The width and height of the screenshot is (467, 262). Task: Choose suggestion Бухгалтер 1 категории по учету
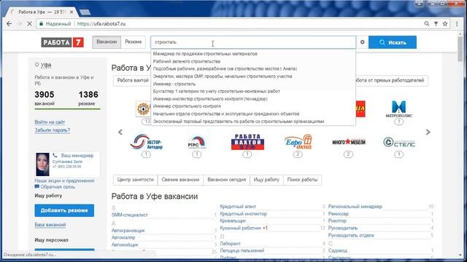216,91
